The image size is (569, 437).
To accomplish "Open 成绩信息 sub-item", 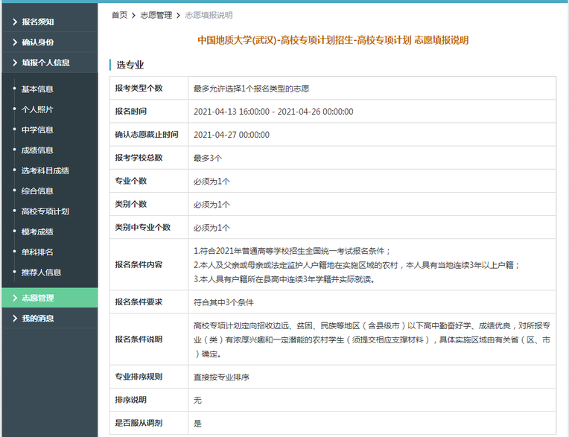I will click(37, 150).
